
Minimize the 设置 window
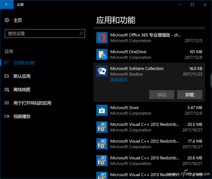(180, 5)
